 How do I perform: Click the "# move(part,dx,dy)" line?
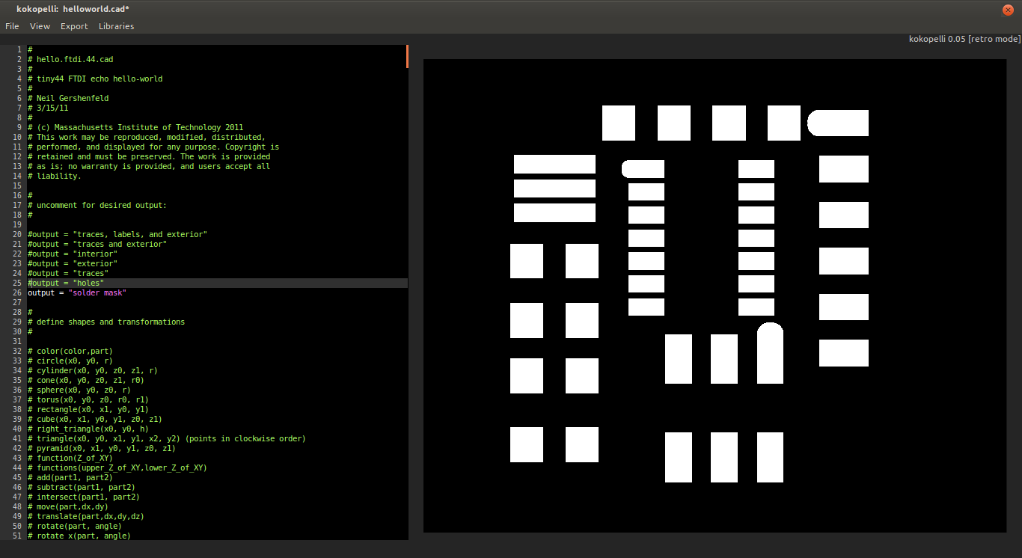coord(68,506)
